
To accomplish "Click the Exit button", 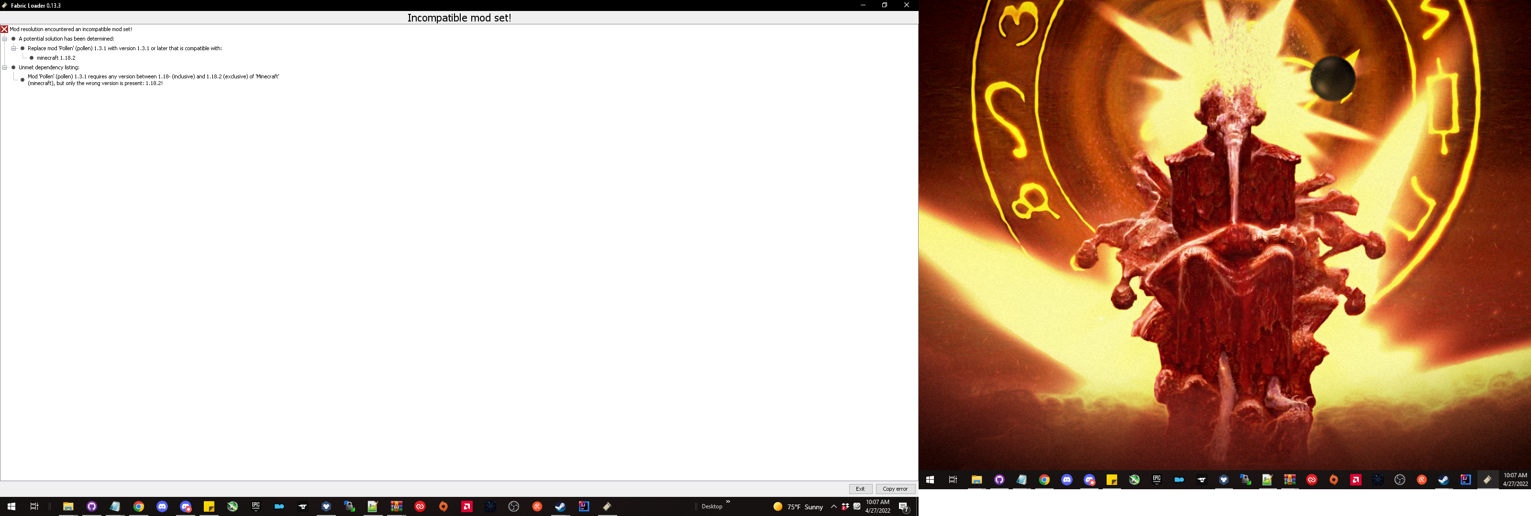I will tap(860, 489).
